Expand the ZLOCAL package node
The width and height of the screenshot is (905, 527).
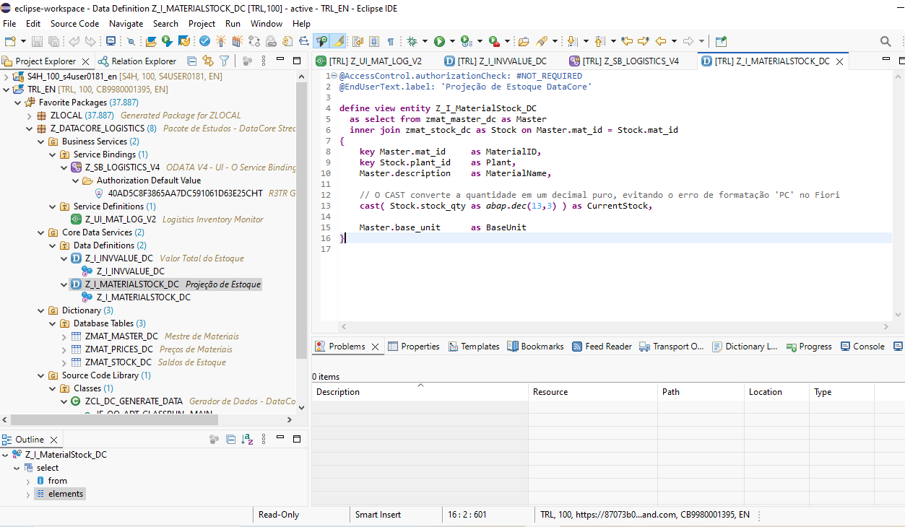[x=30, y=116]
